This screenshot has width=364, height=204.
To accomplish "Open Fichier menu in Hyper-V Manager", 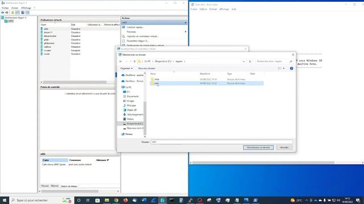I will tap(5, 8).
